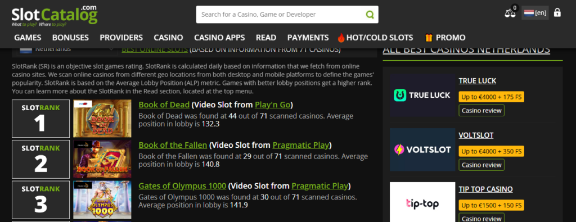Screen dimensions: 576x222
Task: Open the Gates of Olympus 1000 link
Action: pyautogui.click(x=182, y=186)
